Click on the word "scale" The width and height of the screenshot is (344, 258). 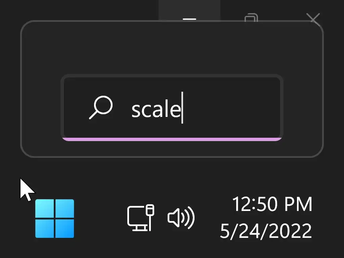point(156,109)
